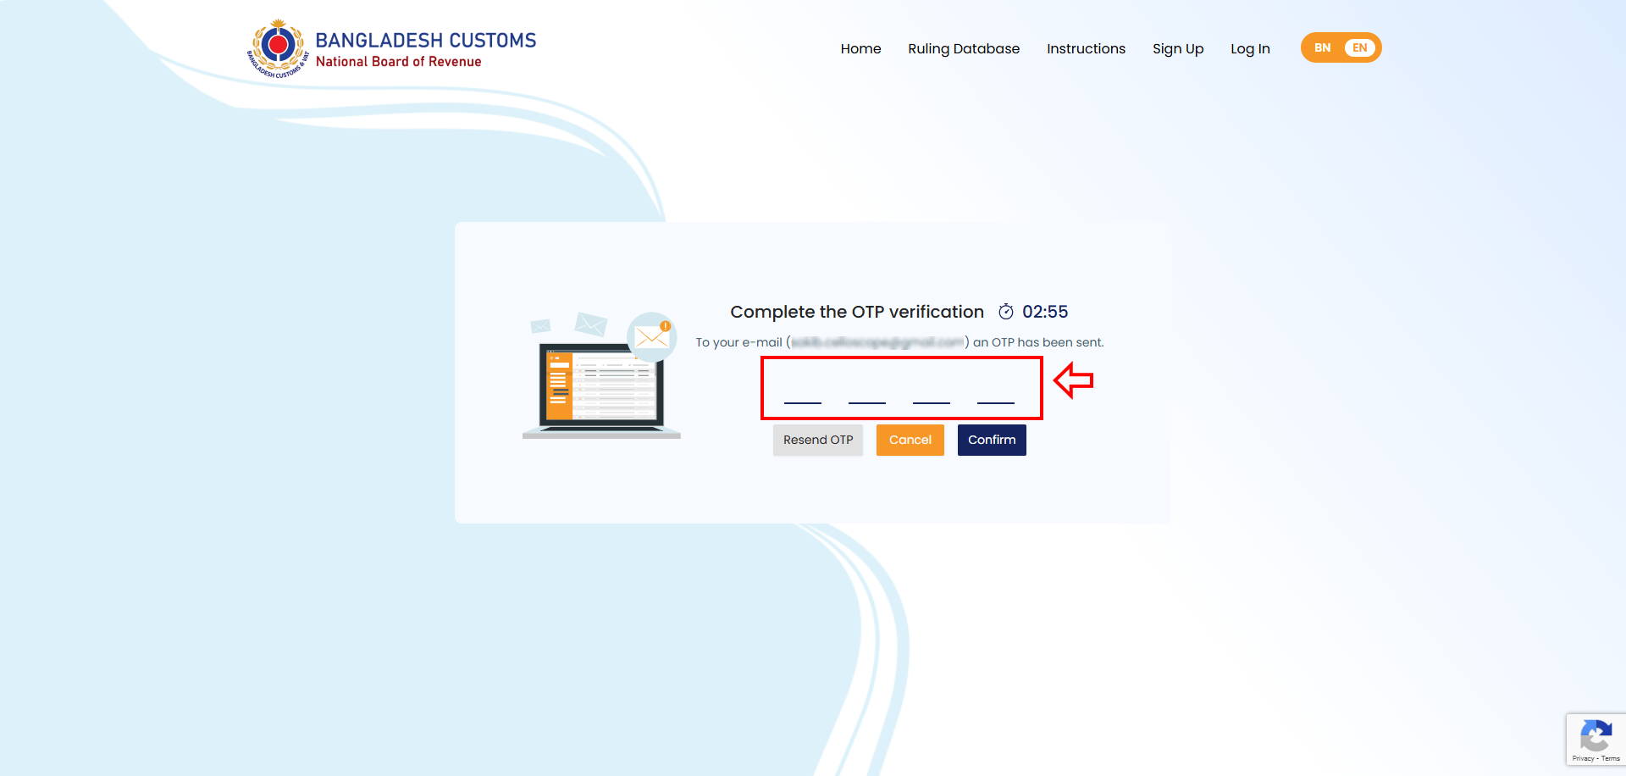Focus the first OTP digit field
This screenshot has width=1626, height=776.
point(803,391)
